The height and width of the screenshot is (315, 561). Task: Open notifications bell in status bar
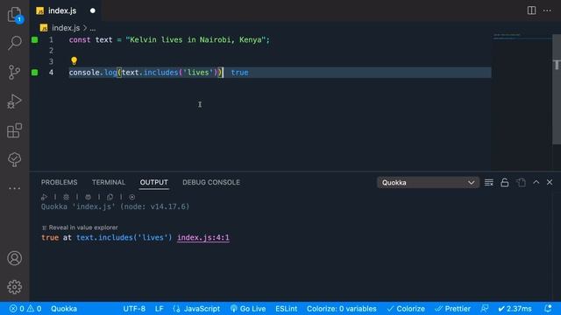click(548, 308)
